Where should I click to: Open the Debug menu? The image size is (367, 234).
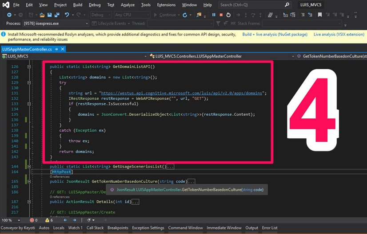click(94, 5)
